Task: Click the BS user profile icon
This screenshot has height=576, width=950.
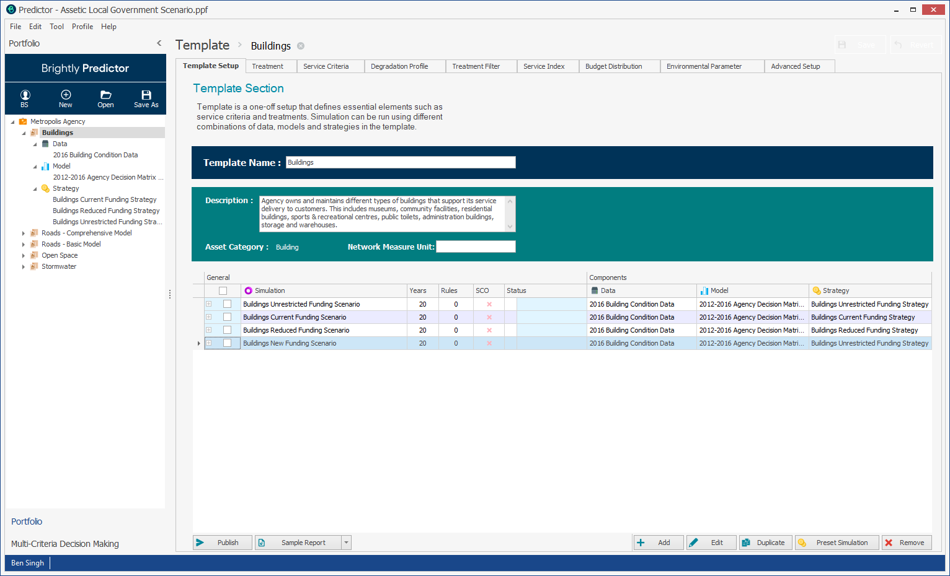Action: 25,95
